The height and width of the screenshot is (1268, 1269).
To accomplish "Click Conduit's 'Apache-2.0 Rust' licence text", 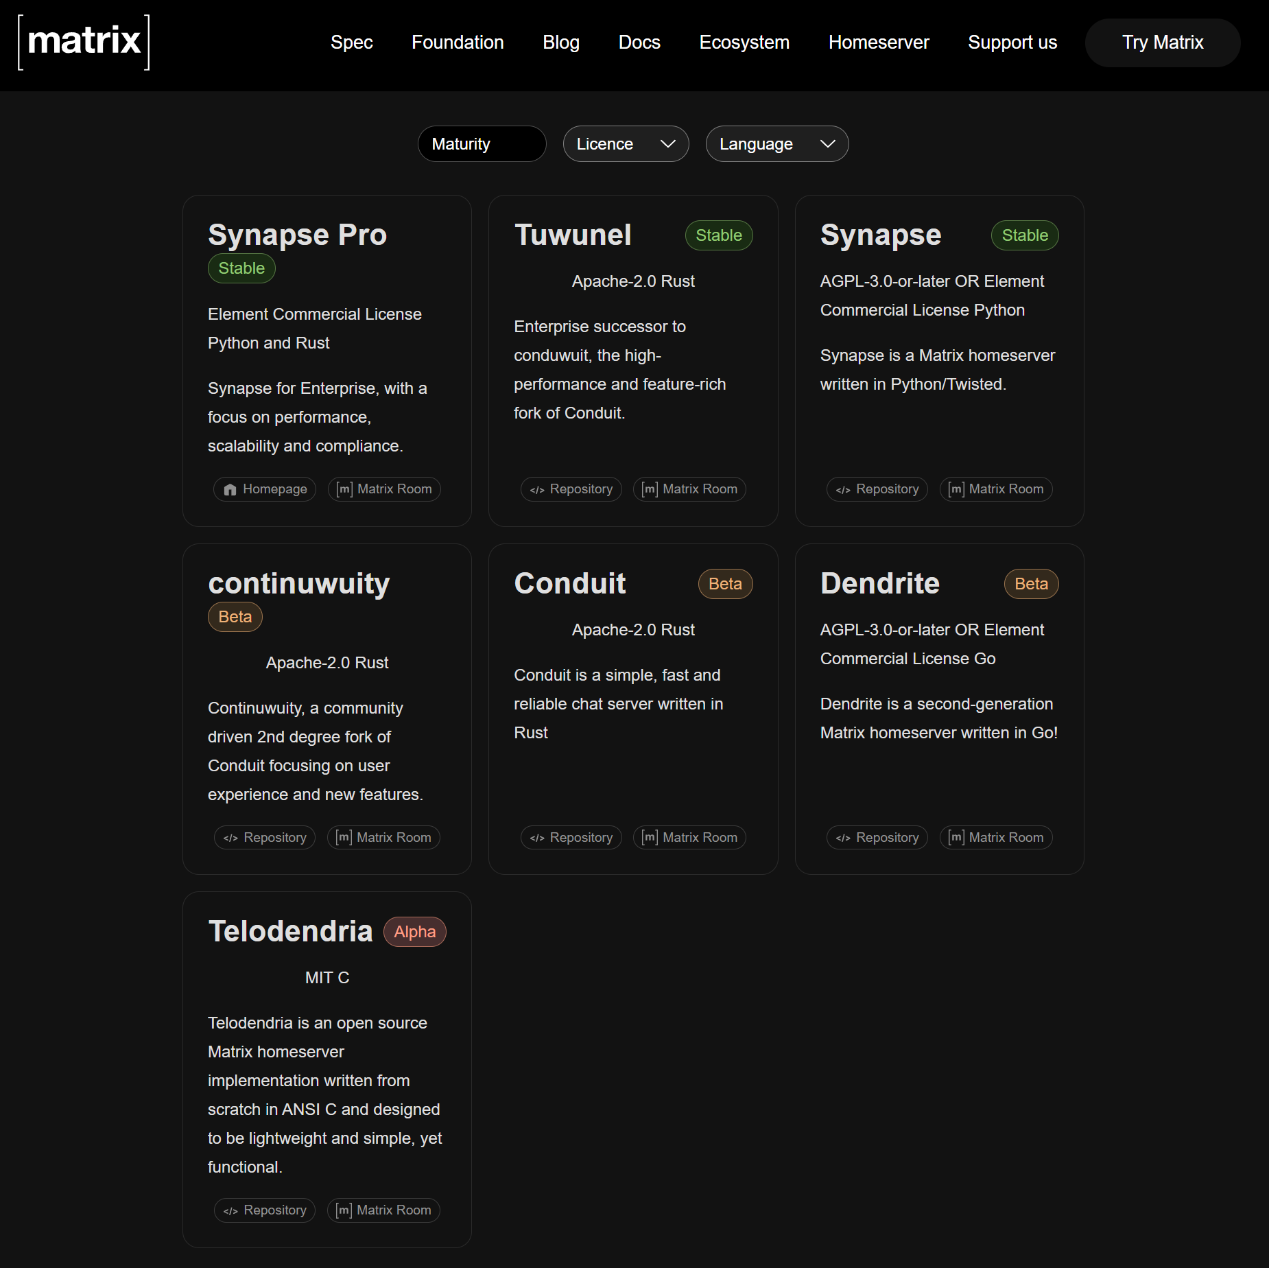I will point(633,630).
